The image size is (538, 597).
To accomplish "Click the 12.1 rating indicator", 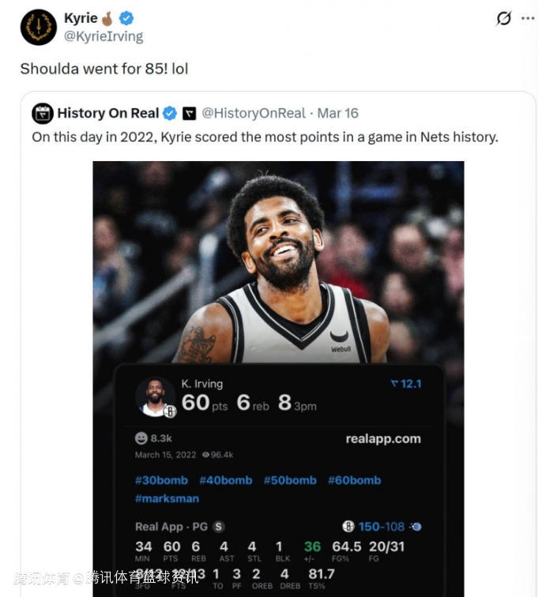I will coord(406,384).
